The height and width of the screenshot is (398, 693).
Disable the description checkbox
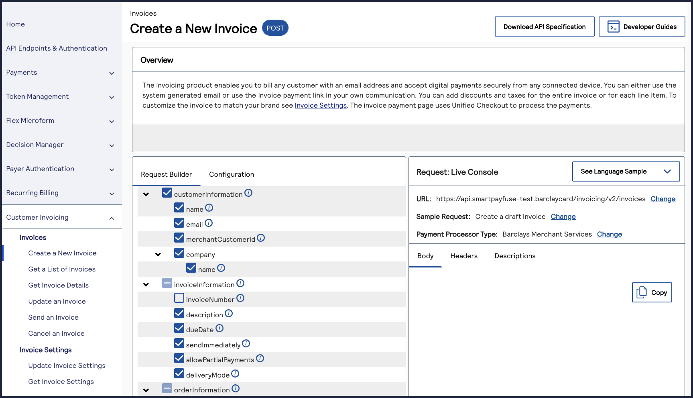[x=179, y=313]
